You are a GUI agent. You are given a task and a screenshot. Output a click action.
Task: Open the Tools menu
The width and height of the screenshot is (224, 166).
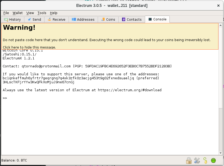click(42, 13)
